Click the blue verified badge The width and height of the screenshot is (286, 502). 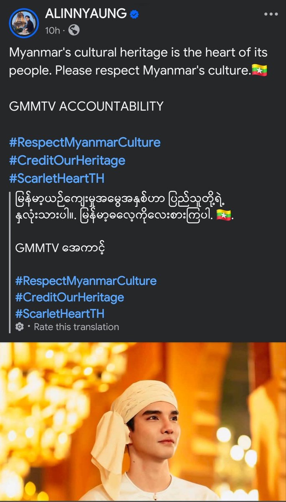tap(134, 14)
